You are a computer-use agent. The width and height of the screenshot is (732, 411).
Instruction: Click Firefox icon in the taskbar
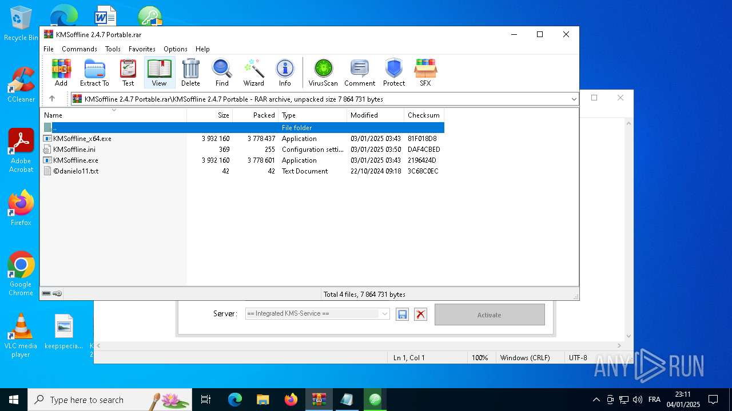291,400
